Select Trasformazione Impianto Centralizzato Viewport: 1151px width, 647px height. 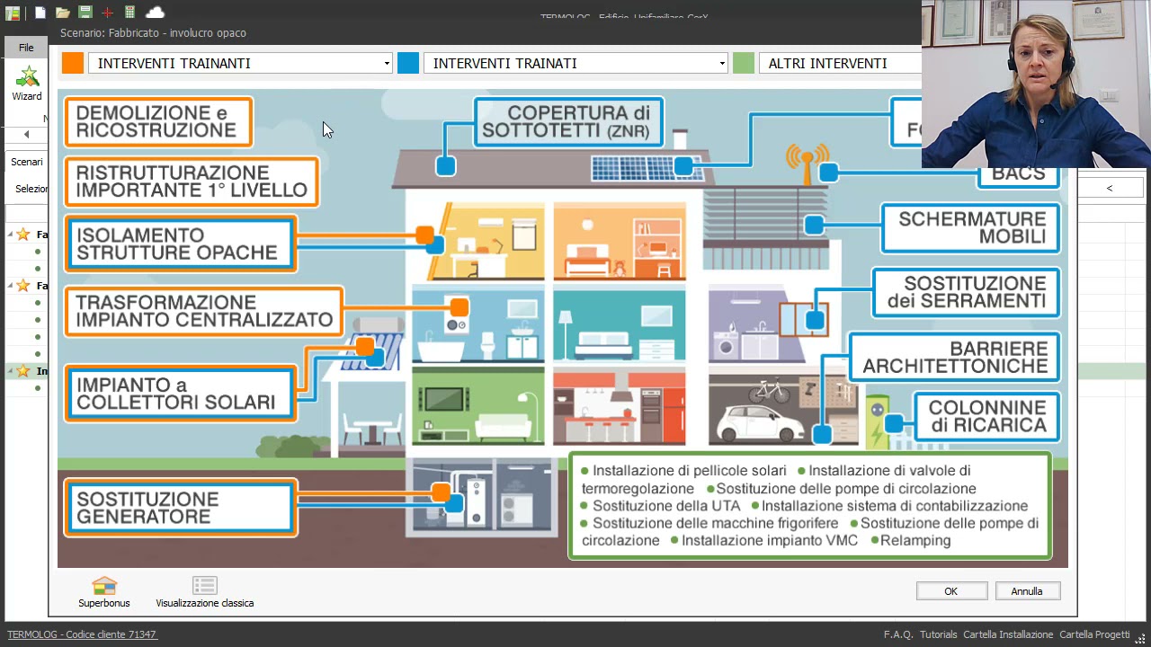click(204, 311)
